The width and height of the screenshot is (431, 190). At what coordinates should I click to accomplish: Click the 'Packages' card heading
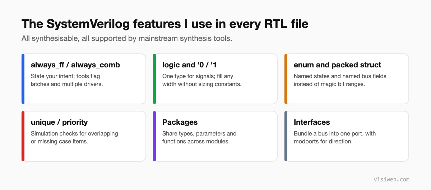click(180, 122)
